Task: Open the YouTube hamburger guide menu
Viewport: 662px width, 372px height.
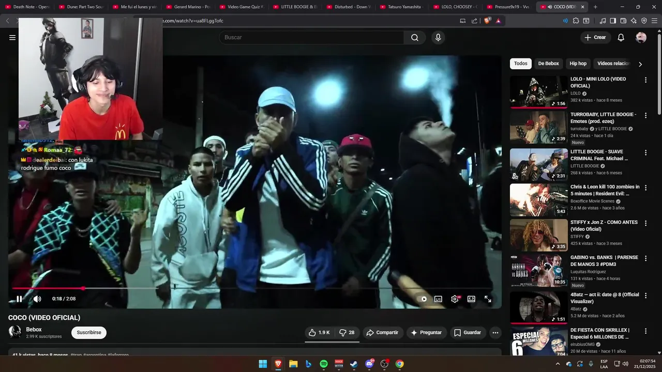Action: pyautogui.click(x=12, y=37)
